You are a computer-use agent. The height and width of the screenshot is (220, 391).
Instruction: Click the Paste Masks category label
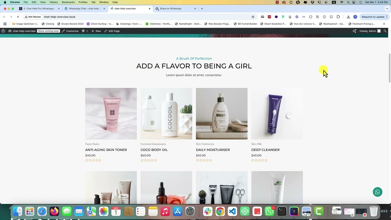92,144
